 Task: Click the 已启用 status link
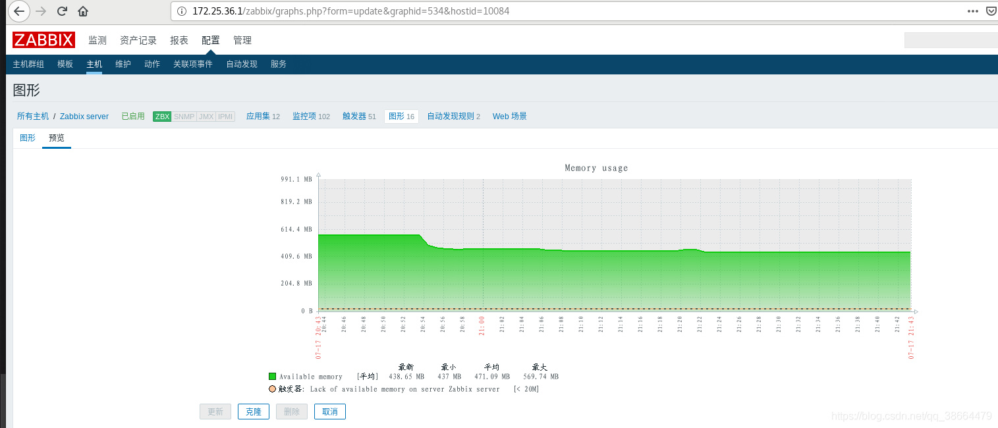133,116
